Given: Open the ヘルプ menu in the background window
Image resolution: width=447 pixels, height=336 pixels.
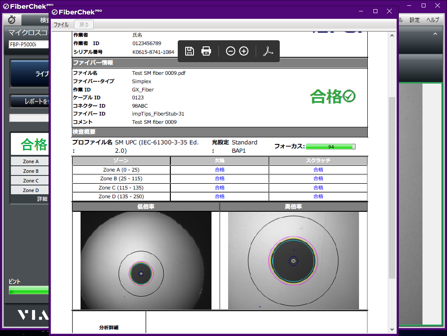Looking at the screenshot, I should tap(433, 20).
